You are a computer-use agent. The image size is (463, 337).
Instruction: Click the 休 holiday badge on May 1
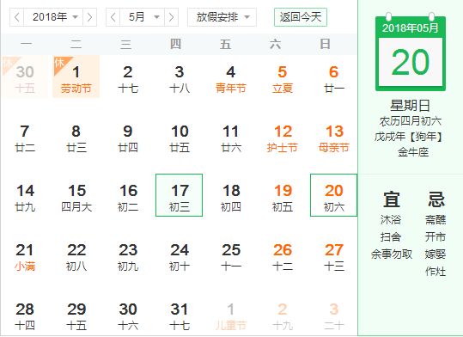[59, 63]
